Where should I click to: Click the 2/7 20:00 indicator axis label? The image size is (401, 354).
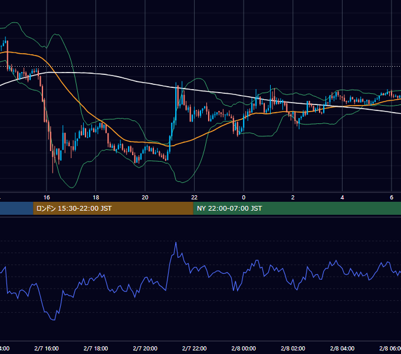(145, 348)
